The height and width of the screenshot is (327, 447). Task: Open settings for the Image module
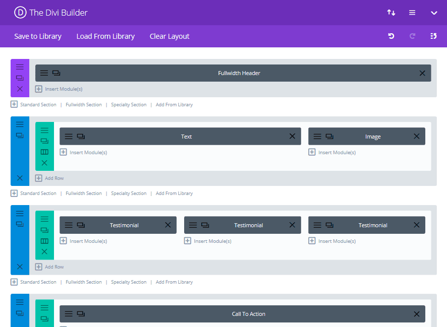(317, 136)
